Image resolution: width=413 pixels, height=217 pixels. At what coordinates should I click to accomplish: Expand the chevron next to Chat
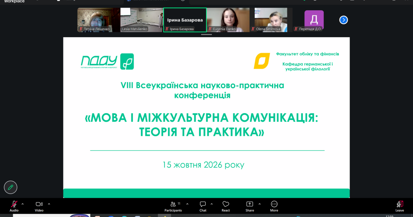[x=212, y=204]
